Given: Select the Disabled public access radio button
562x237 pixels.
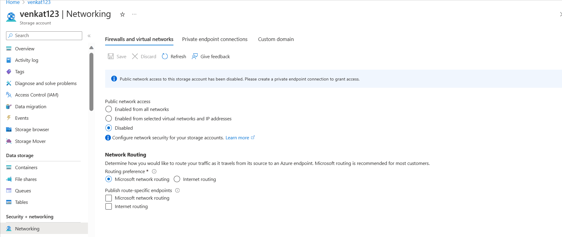Looking at the screenshot, I should 108,128.
